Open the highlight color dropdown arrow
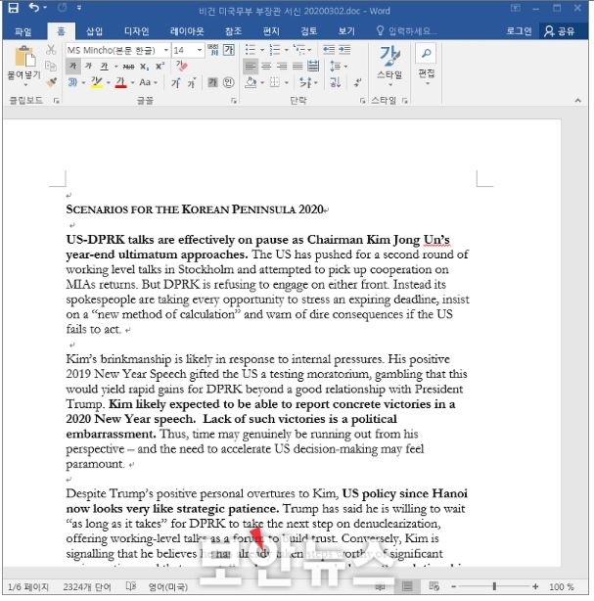The image size is (594, 601). (x=108, y=83)
